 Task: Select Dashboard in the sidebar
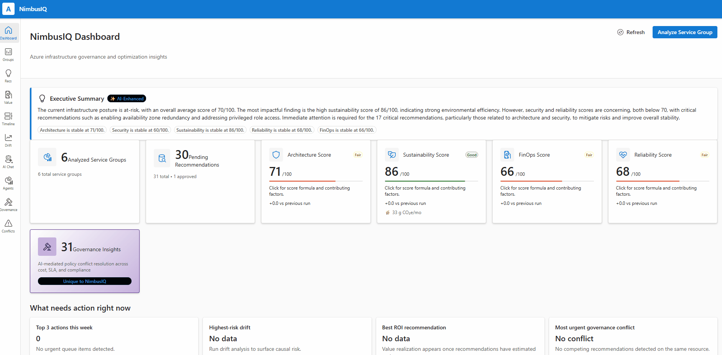coord(8,33)
